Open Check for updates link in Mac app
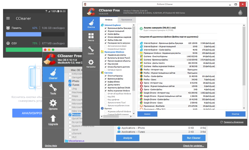Viewport: 249px width, 150px height. (193, 146)
